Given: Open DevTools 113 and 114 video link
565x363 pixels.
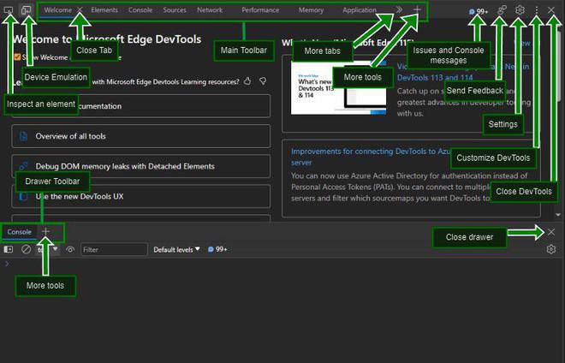Looking at the screenshot, I should [463, 72].
